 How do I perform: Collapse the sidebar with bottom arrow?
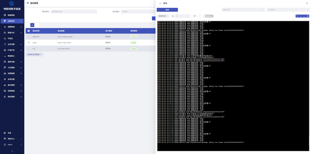pyautogui.click(x=12, y=151)
